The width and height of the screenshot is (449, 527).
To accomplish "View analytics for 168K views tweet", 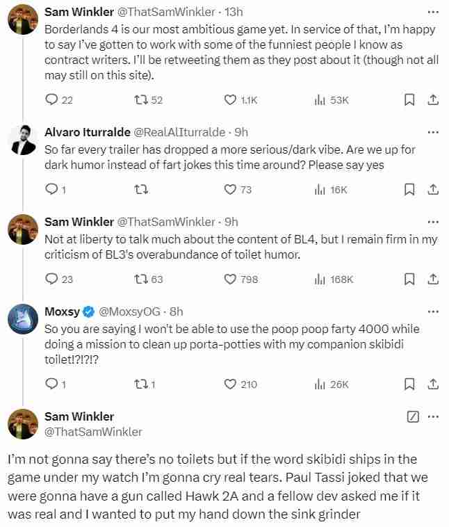I will click(320, 279).
